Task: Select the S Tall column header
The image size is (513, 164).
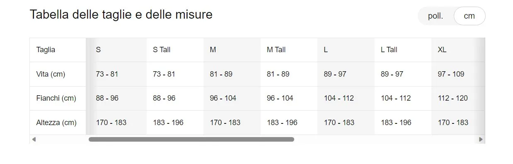Action: 162,50
